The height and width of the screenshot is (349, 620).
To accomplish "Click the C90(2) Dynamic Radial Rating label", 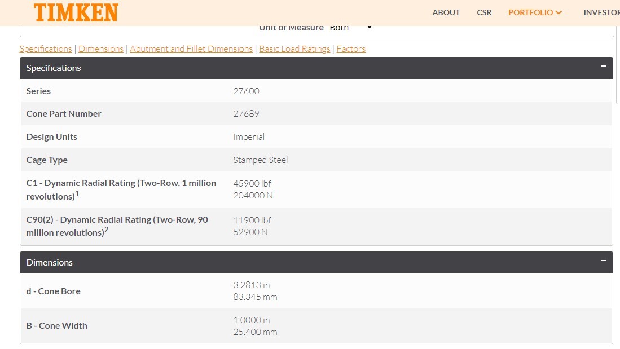I will coord(117,226).
